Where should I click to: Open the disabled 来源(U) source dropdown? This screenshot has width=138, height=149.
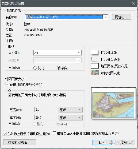click(x=57, y=60)
